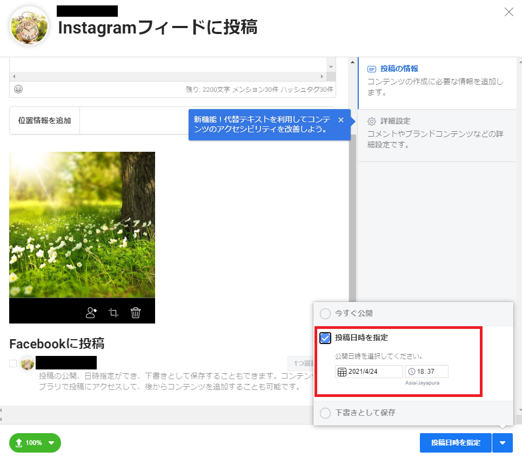This screenshot has width=522, height=458.
Task: Click the main panel scroll-up arrow
Action: point(352,62)
